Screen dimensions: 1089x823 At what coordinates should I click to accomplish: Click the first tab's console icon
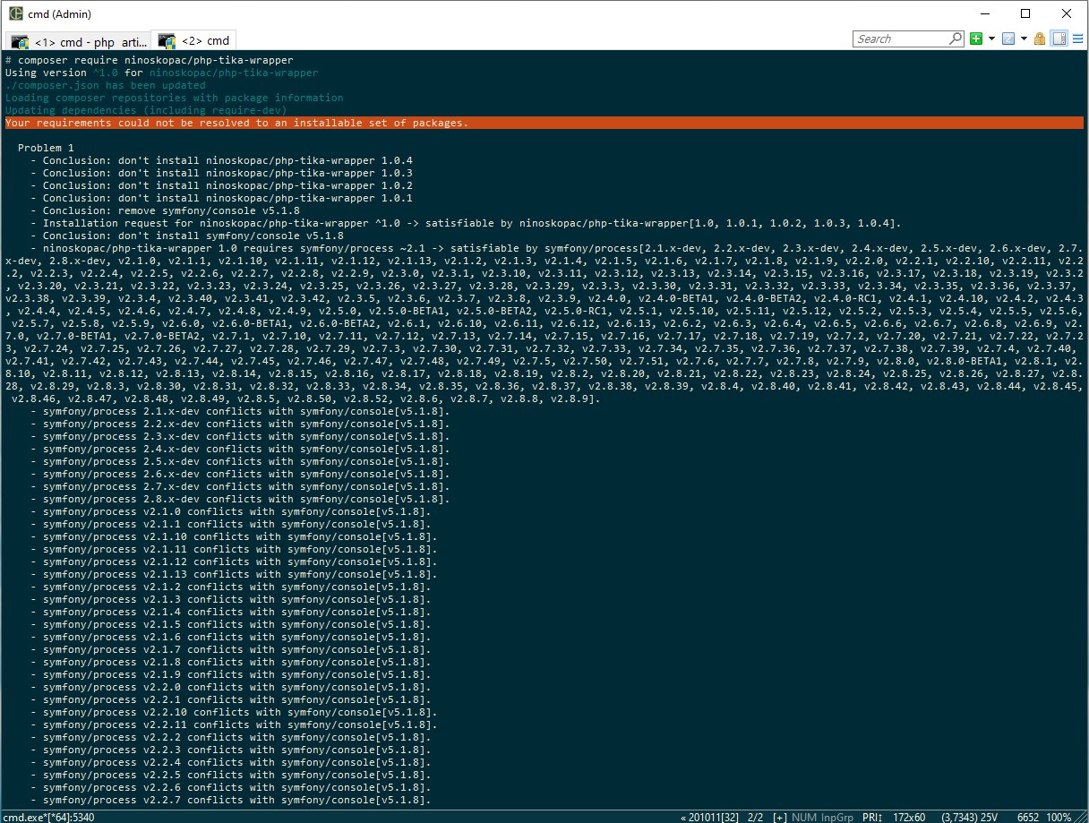coord(20,41)
